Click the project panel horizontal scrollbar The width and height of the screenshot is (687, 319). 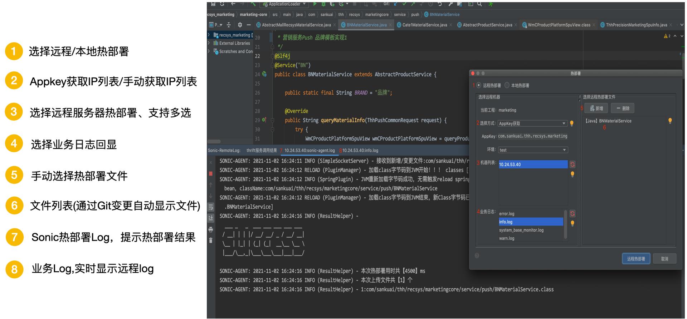(x=214, y=141)
